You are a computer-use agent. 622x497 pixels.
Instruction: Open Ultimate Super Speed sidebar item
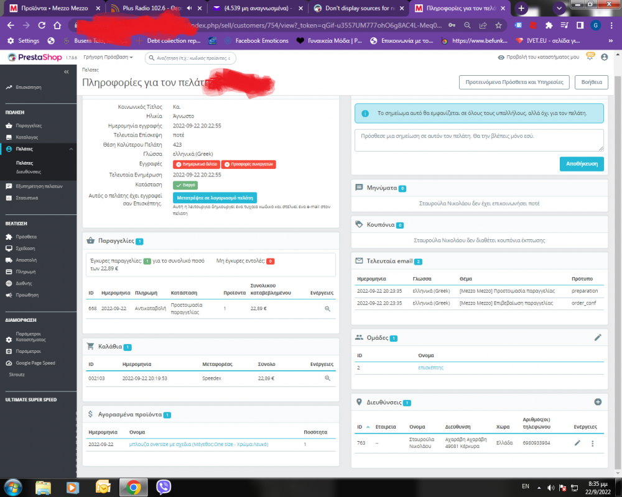[x=31, y=400]
